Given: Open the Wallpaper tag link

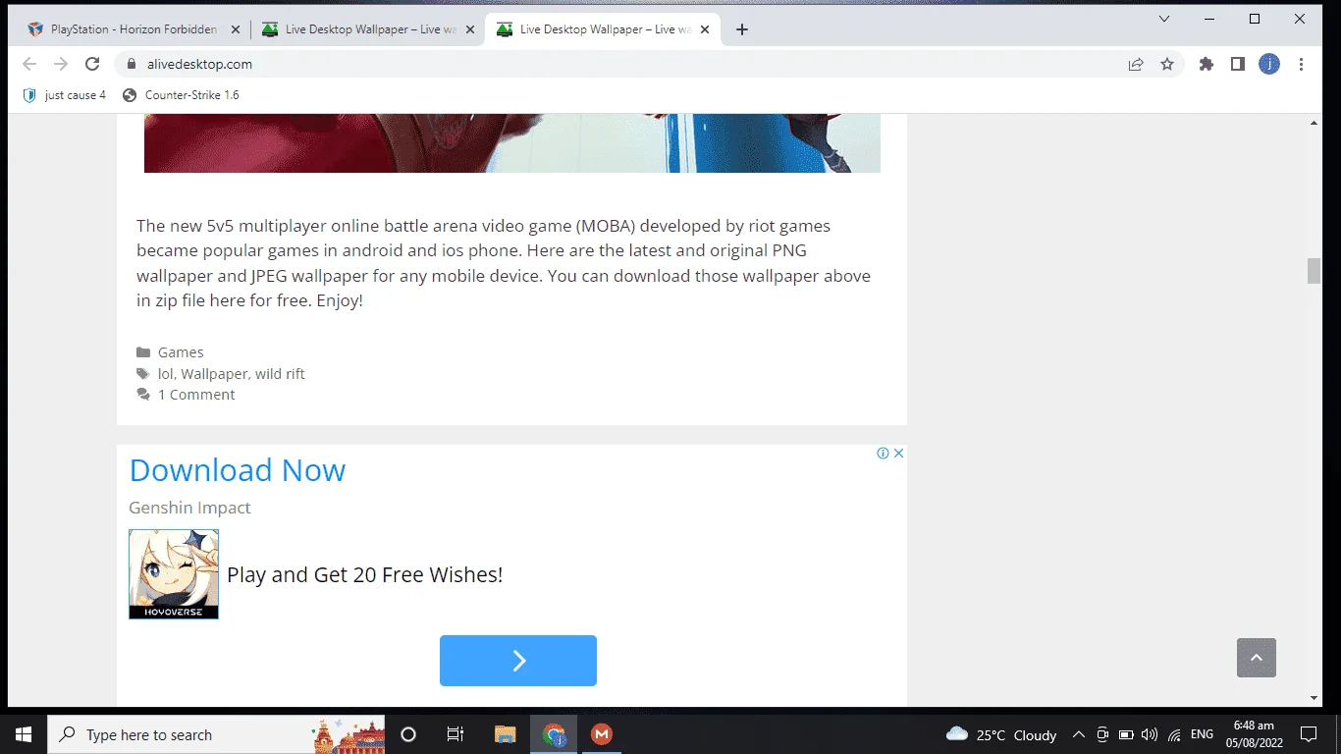Looking at the screenshot, I should (x=214, y=374).
